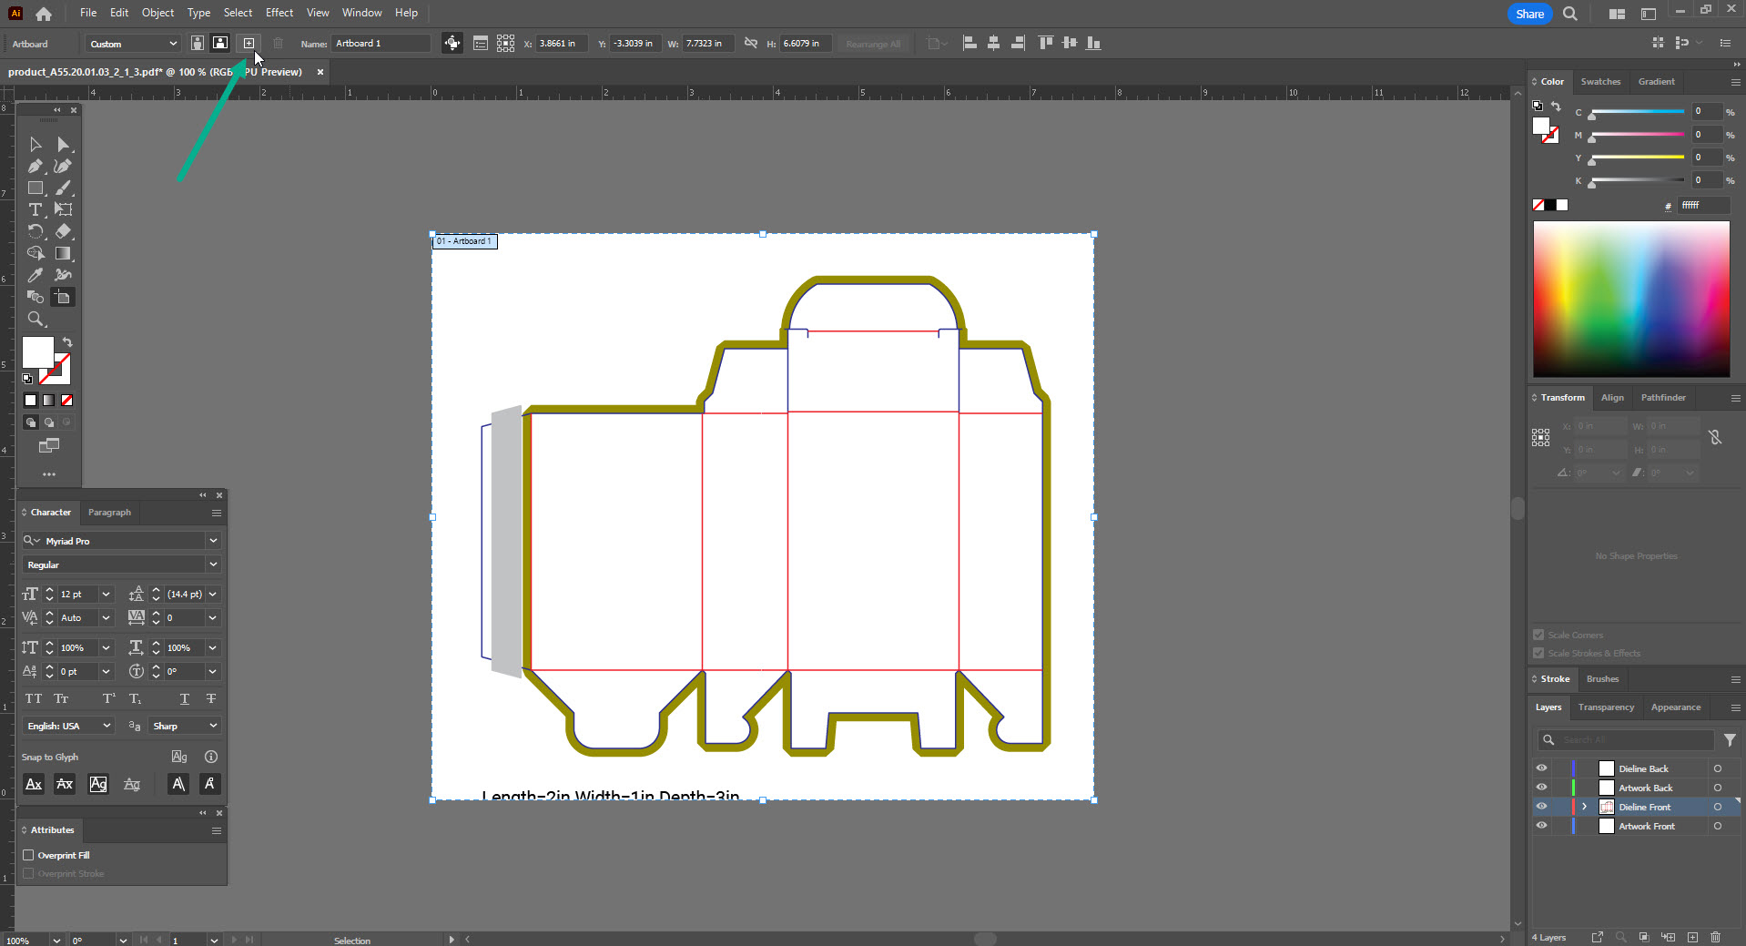The width and height of the screenshot is (1746, 946).
Task: Select the Eraser tool
Action: [x=63, y=232]
